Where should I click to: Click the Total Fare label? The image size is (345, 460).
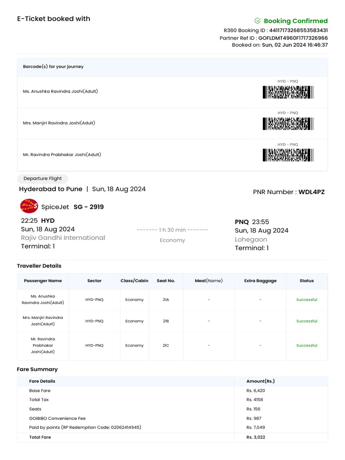click(x=40, y=437)
